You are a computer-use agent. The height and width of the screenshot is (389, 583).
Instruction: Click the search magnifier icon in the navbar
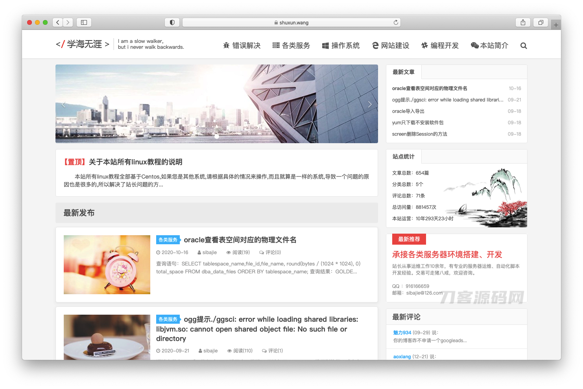[524, 46]
